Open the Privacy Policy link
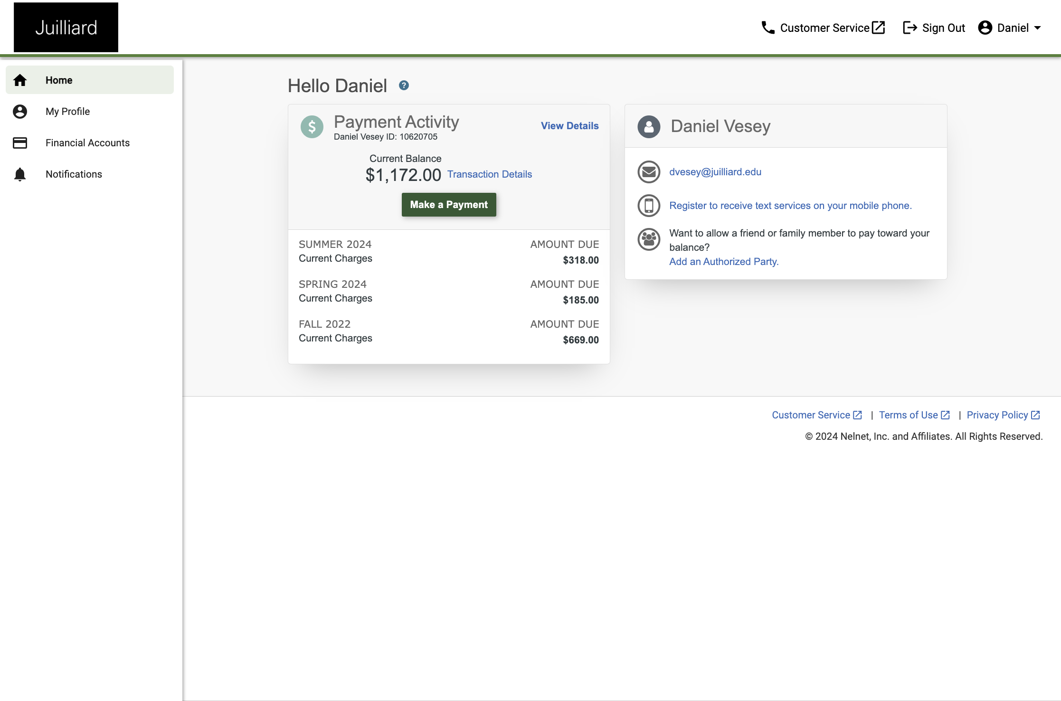Viewport: 1061px width, 701px height. pos(1004,415)
